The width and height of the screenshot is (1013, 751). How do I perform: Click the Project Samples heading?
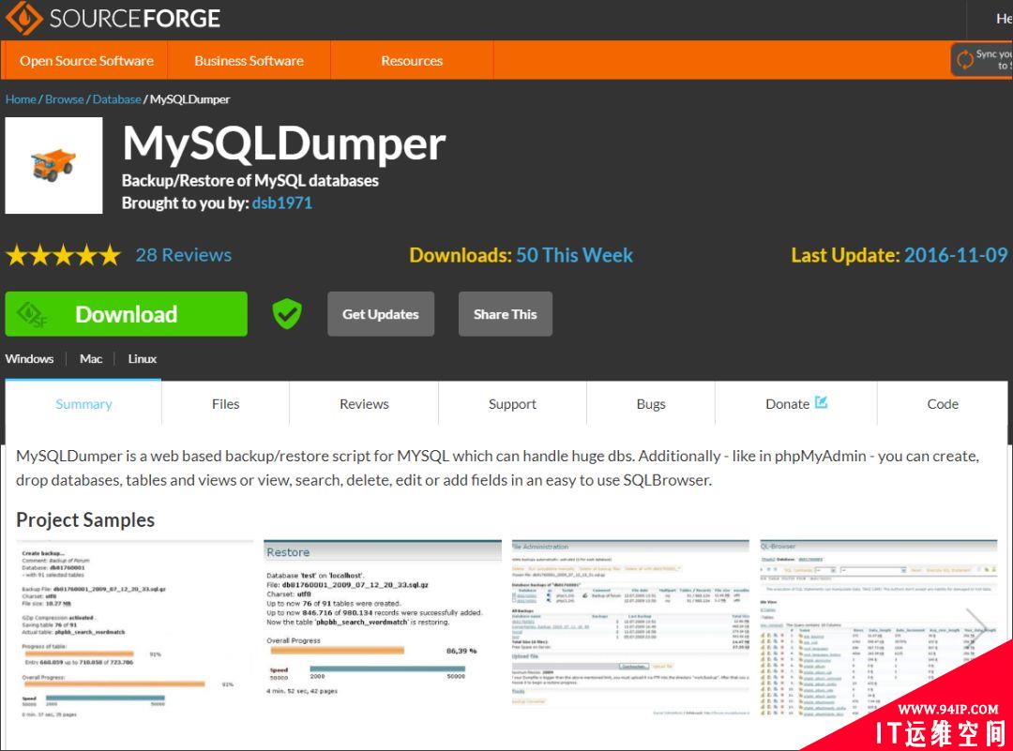coord(85,519)
